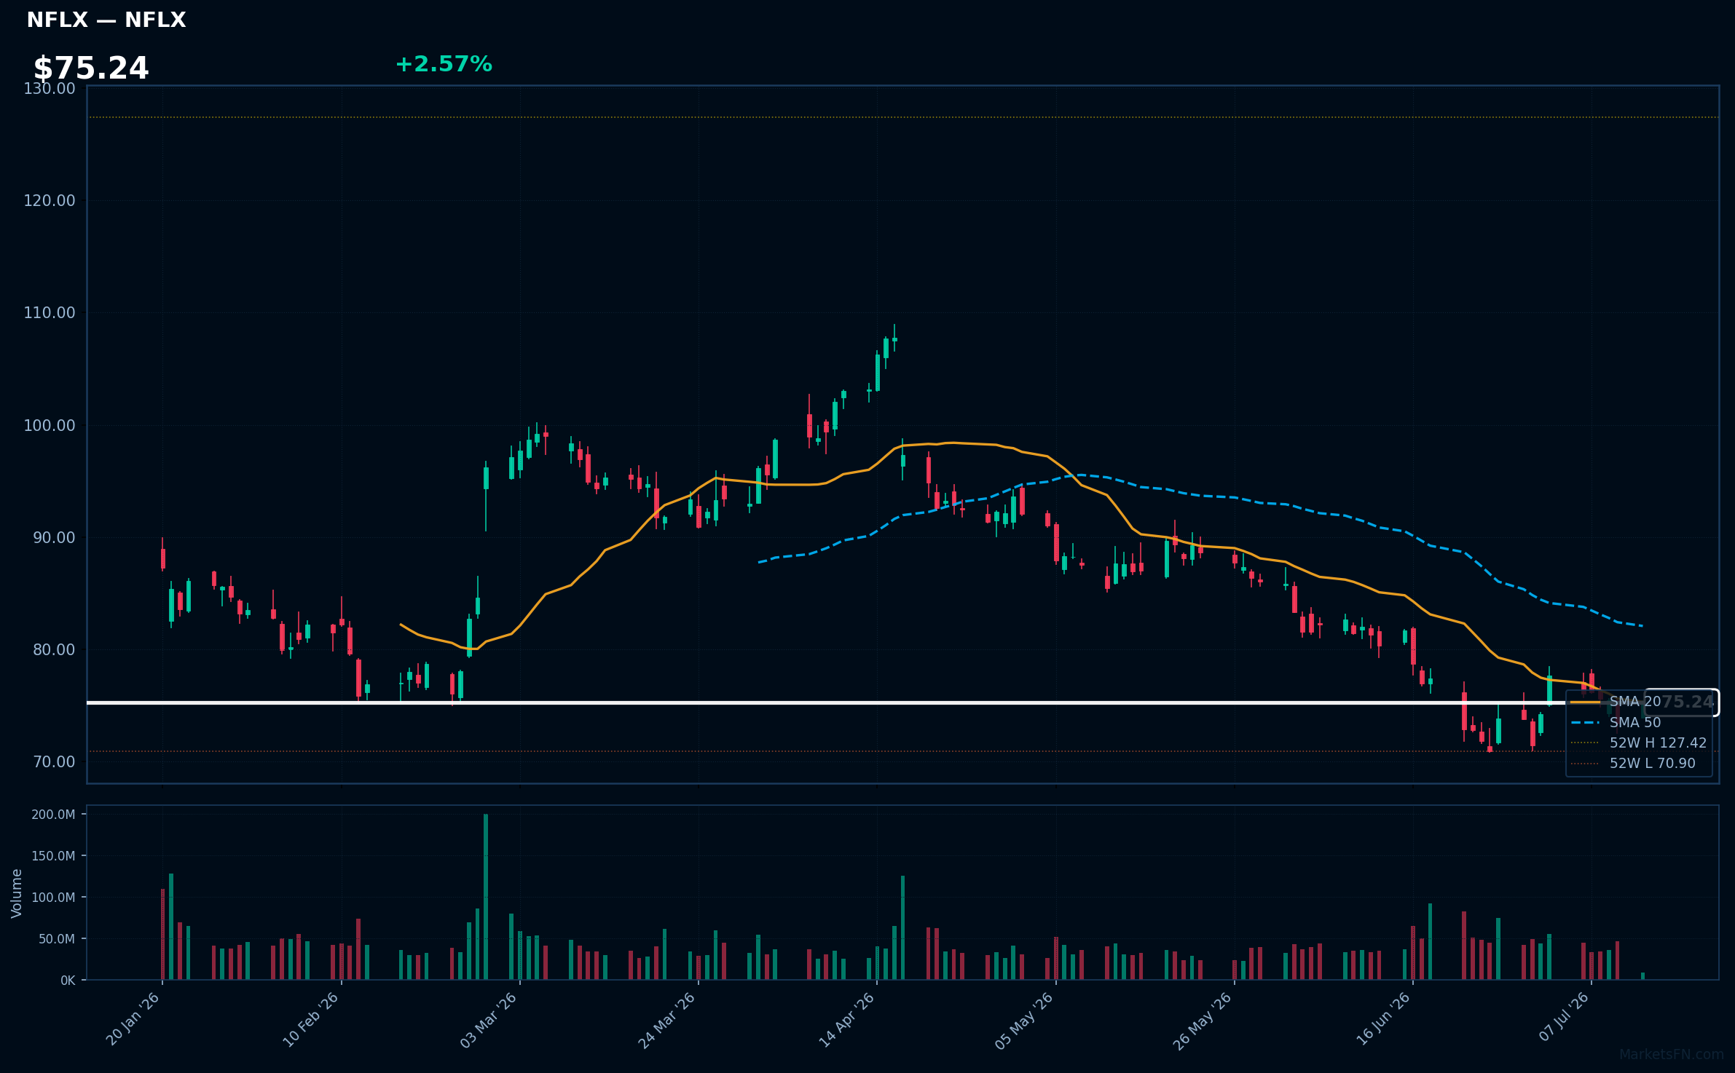The width and height of the screenshot is (1735, 1073).
Task: Click the 0K volume axis label
Action: click(x=68, y=981)
